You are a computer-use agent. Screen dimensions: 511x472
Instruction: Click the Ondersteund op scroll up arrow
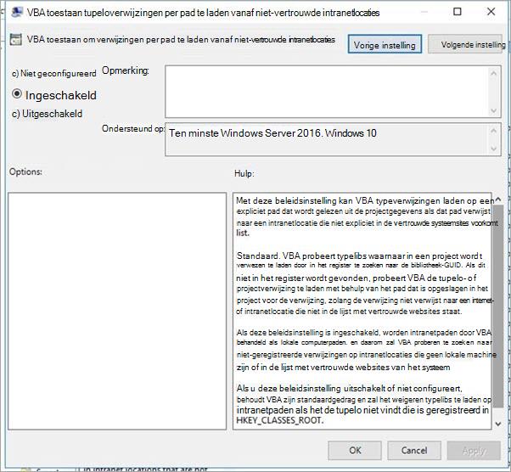(x=493, y=131)
